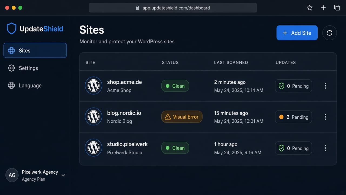The width and height of the screenshot is (346, 195).
Task: Click the Visual Error status badge
Action: [x=182, y=117]
